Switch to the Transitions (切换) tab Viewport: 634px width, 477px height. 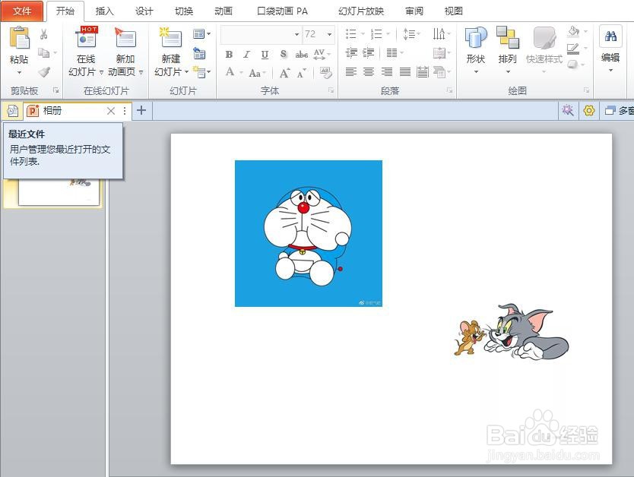click(183, 11)
